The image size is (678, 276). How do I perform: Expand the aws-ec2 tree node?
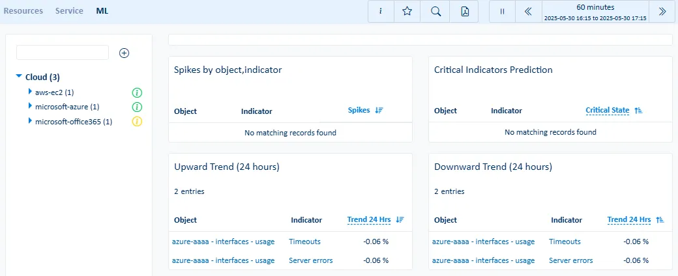click(30, 92)
